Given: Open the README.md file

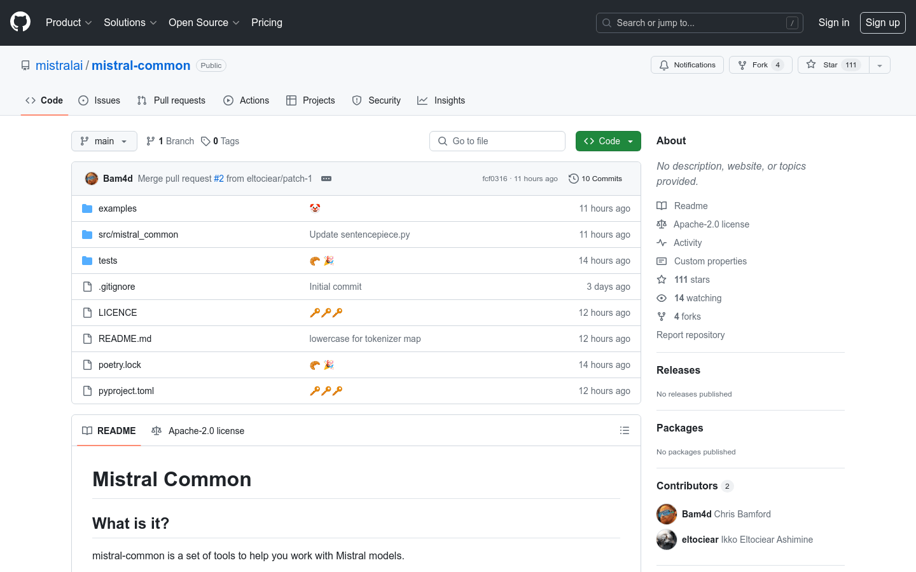Looking at the screenshot, I should point(125,339).
